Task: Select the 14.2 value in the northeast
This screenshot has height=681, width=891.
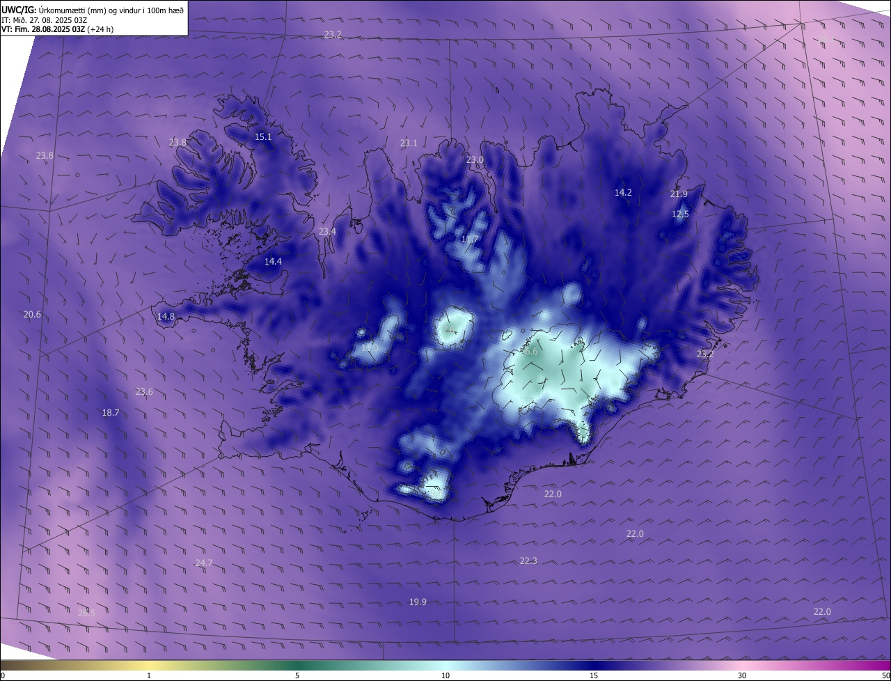Action: pyautogui.click(x=623, y=193)
